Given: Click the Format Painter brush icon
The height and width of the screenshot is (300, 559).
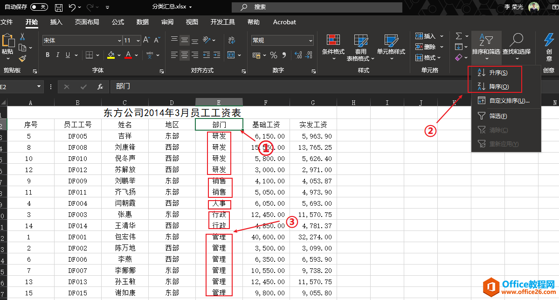Looking at the screenshot, I should click(22, 58).
